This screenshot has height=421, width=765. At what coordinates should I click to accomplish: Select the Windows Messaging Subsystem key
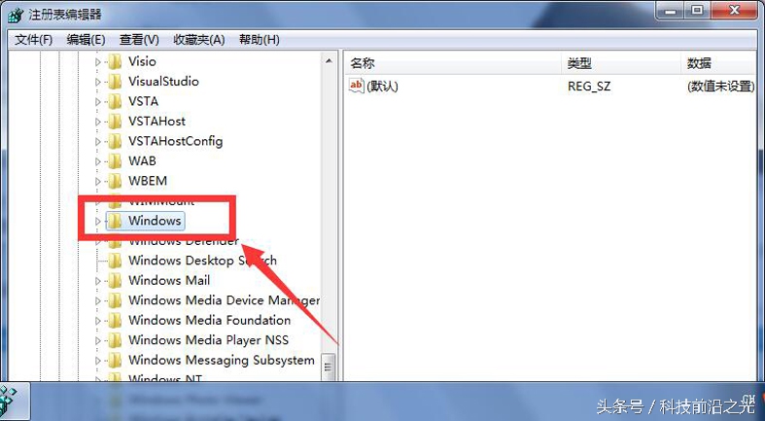click(221, 361)
